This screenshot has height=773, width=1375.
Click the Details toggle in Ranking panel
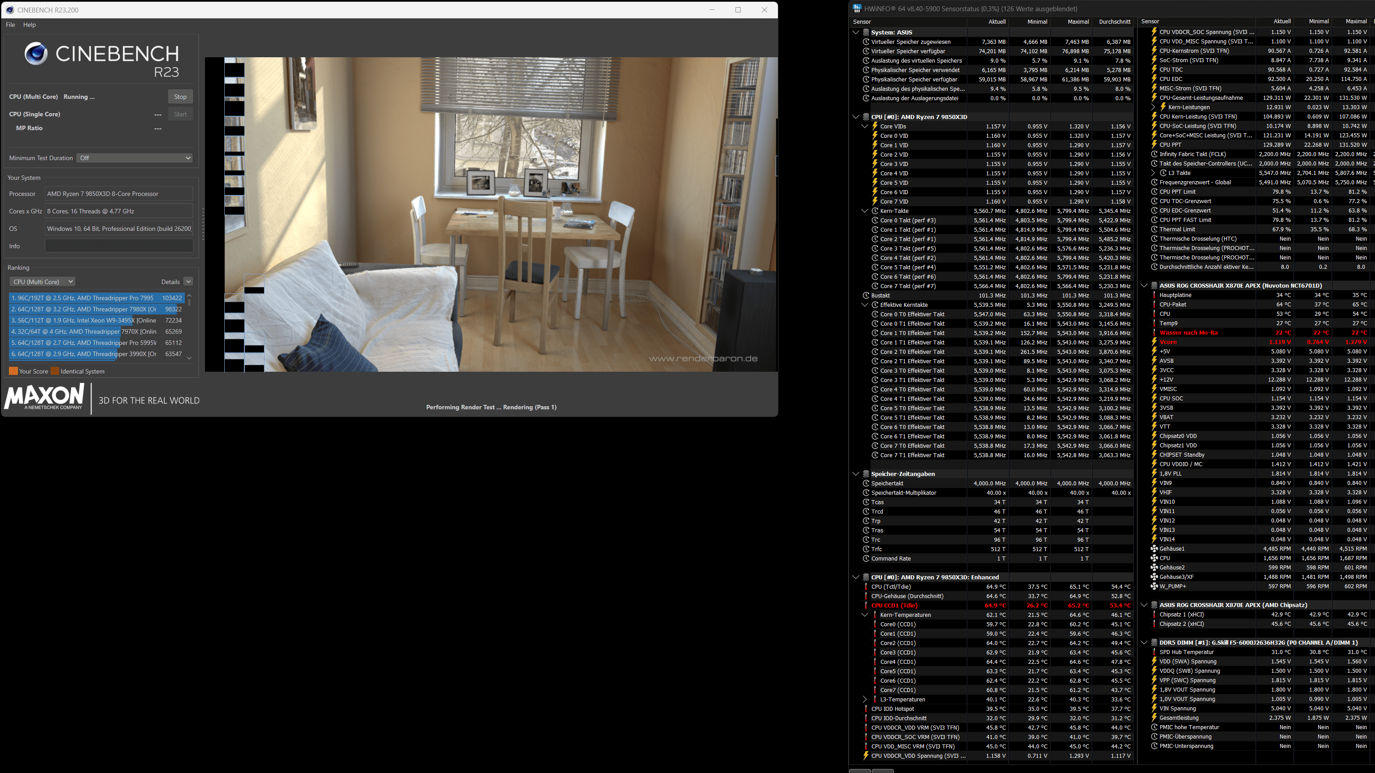coord(188,282)
